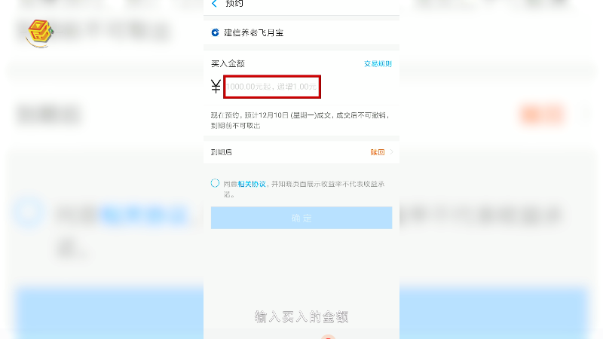The image size is (603, 339).
Task: Tap the back arrow beside 预约
Action: point(214,4)
